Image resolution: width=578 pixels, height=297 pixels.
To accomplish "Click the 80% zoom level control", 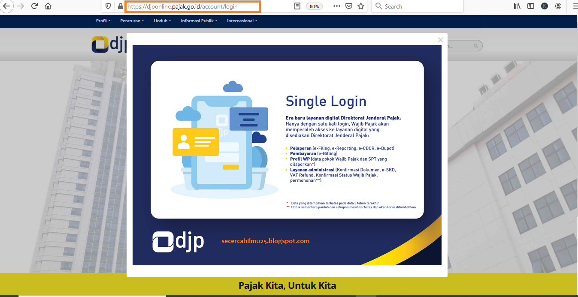I will pos(315,6).
